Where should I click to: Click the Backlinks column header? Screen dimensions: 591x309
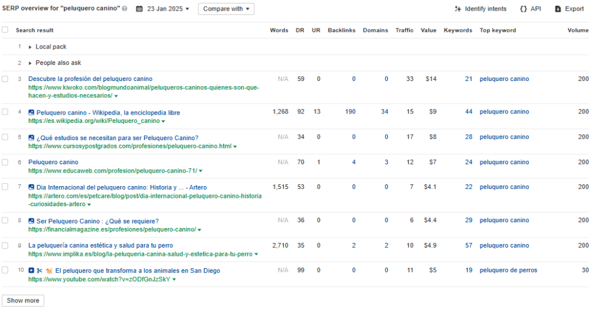point(342,30)
